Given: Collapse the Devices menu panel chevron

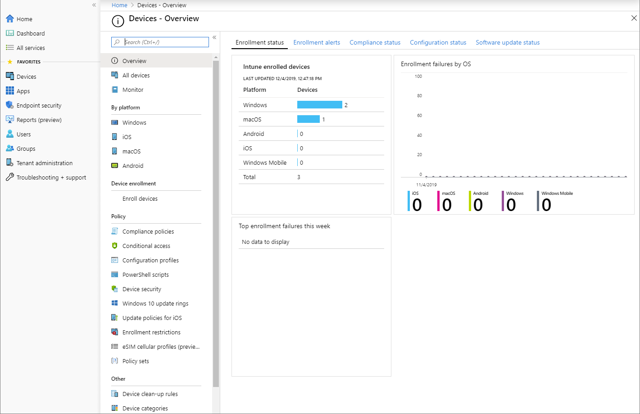Looking at the screenshot, I should coord(214,37).
